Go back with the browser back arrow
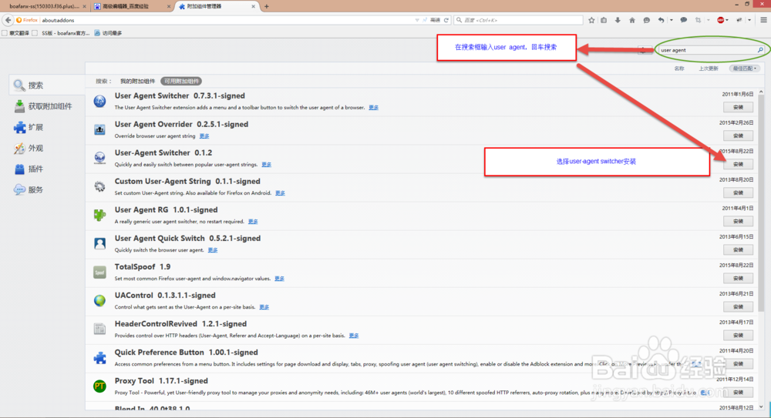The image size is (771, 418). 8,20
